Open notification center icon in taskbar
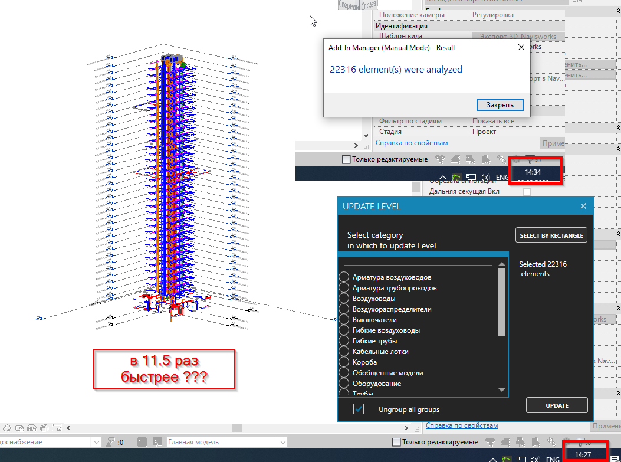Screen dimensions: 621x462 (614, 459)
